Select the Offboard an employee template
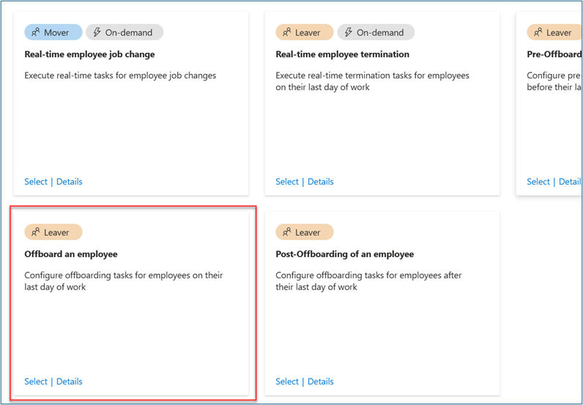Viewport: 583px width, 405px height. 36,382
